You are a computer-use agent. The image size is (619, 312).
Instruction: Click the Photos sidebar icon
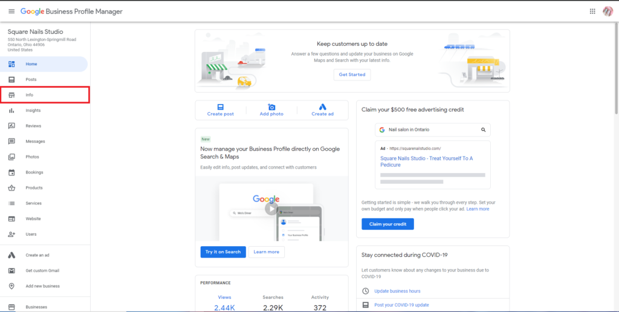pos(11,157)
